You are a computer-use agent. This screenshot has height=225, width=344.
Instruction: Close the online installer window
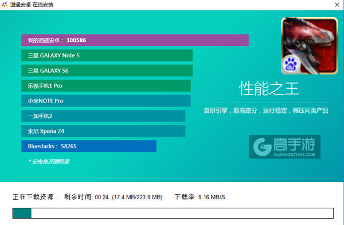pyautogui.click(x=337, y=5)
